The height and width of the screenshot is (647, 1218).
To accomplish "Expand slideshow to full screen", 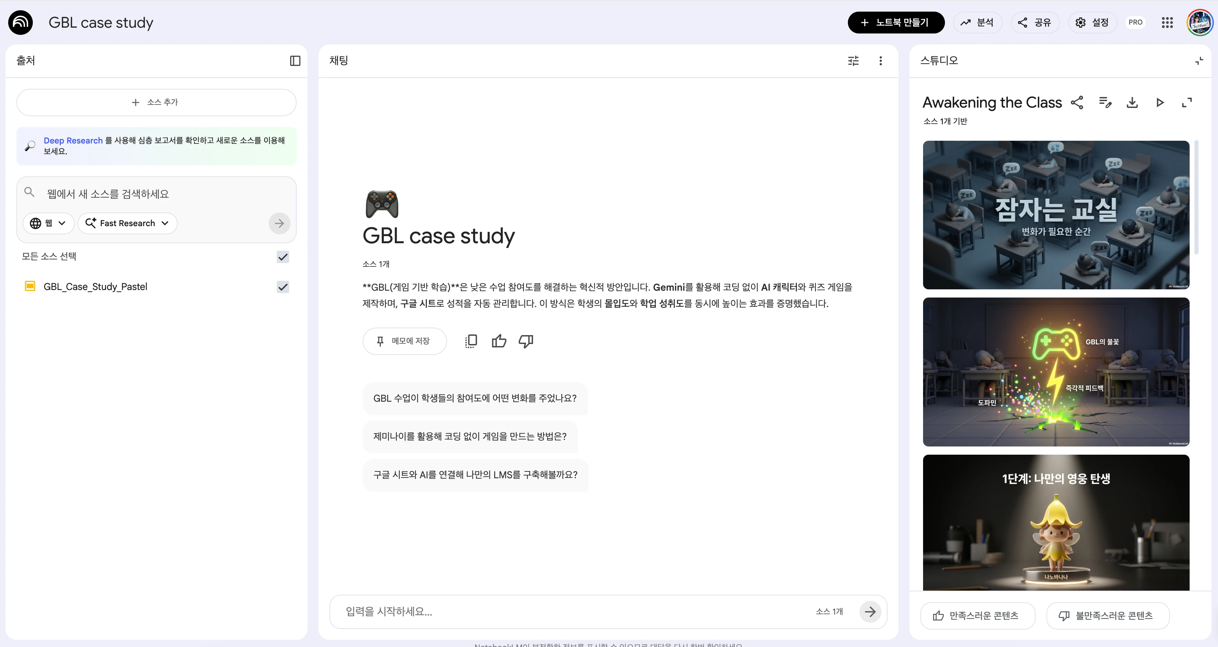I will (1187, 102).
